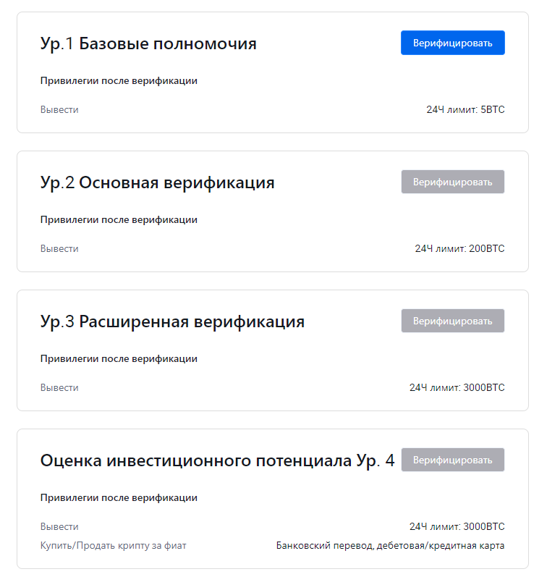Image resolution: width=547 pixels, height=577 pixels.
Task: Select the Ур.1 Базовые полномочия heading
Action: (x=148, y=43)
